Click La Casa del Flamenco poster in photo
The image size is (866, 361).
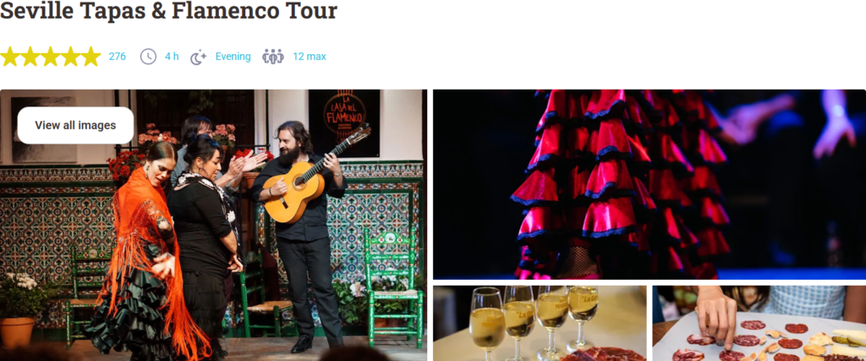click(344, 123)
